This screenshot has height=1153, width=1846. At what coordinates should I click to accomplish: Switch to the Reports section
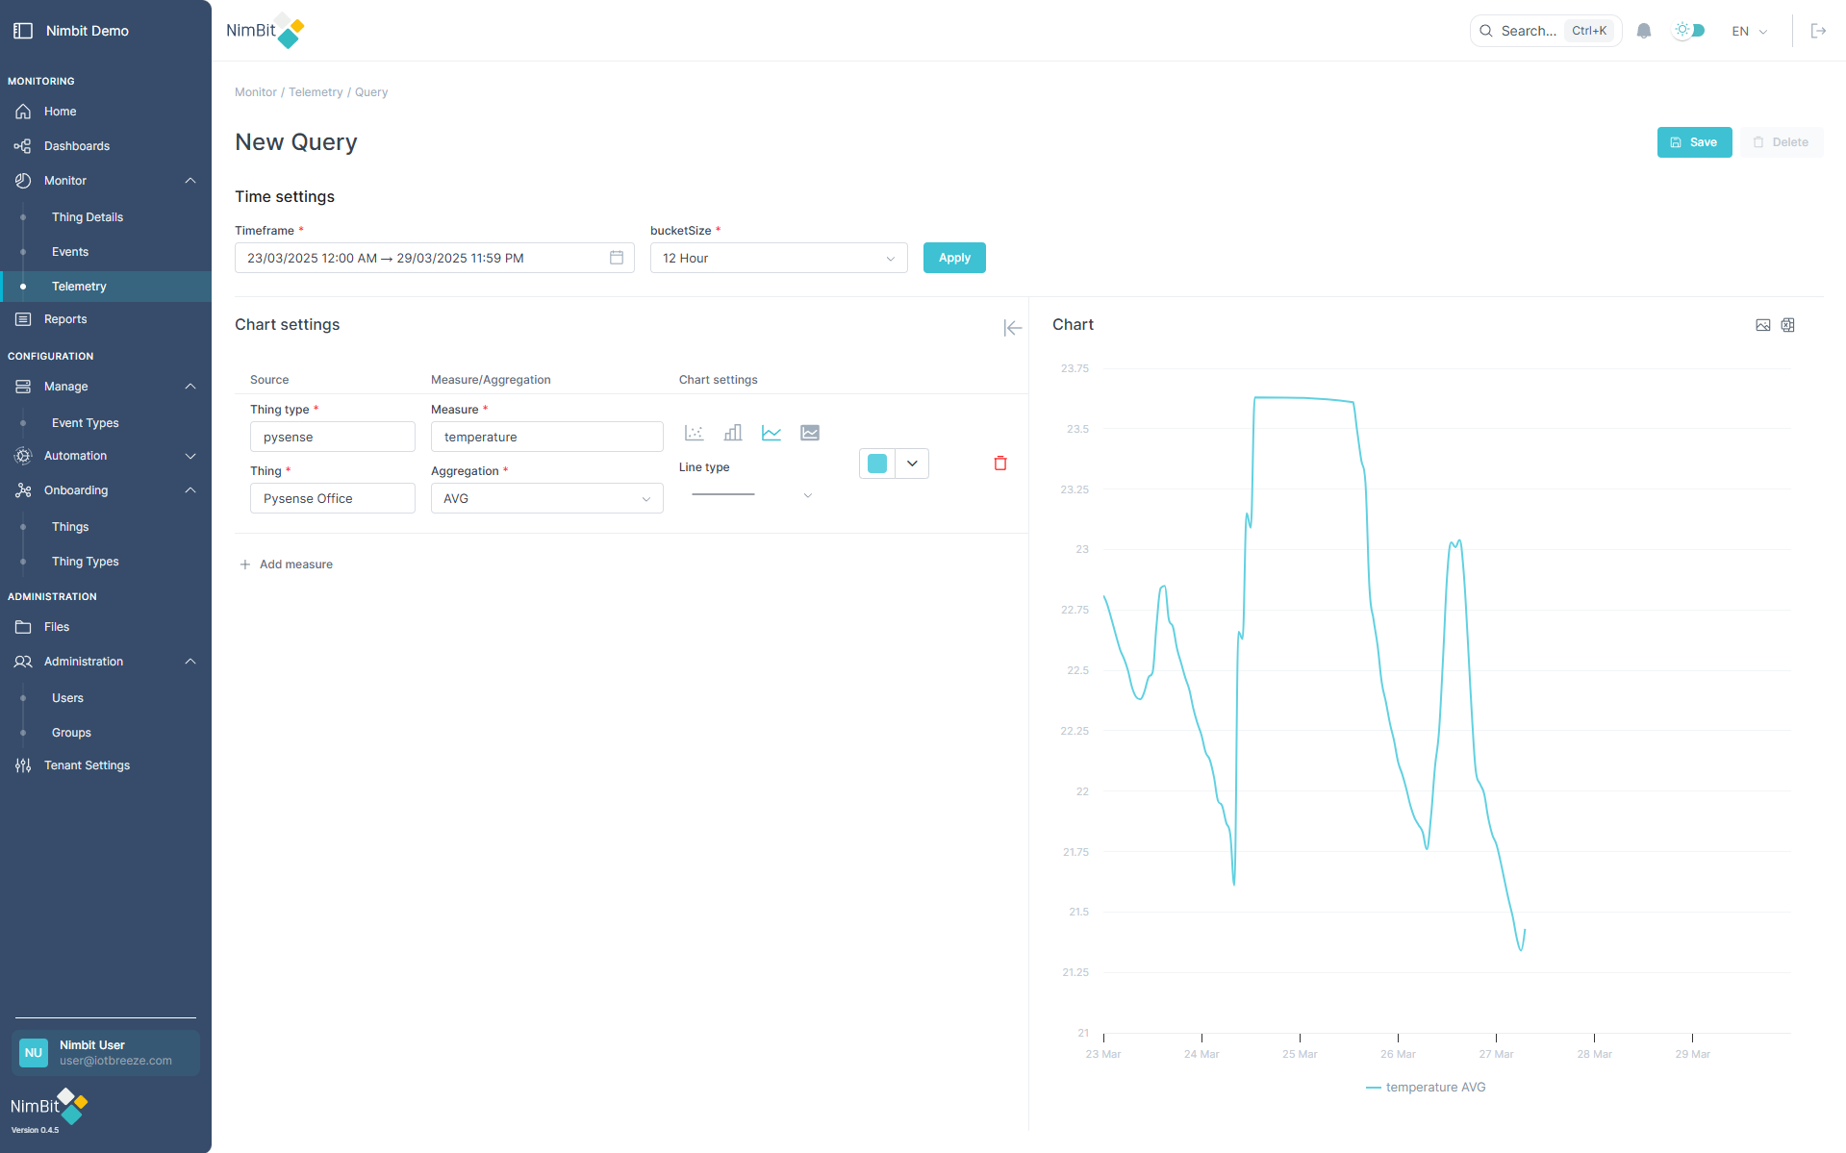coord(65,318)
